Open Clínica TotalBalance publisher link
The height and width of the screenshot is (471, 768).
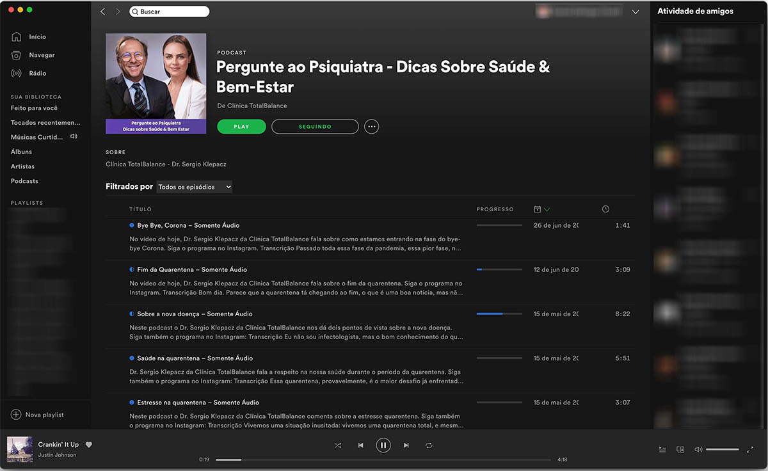click(257, 106)
